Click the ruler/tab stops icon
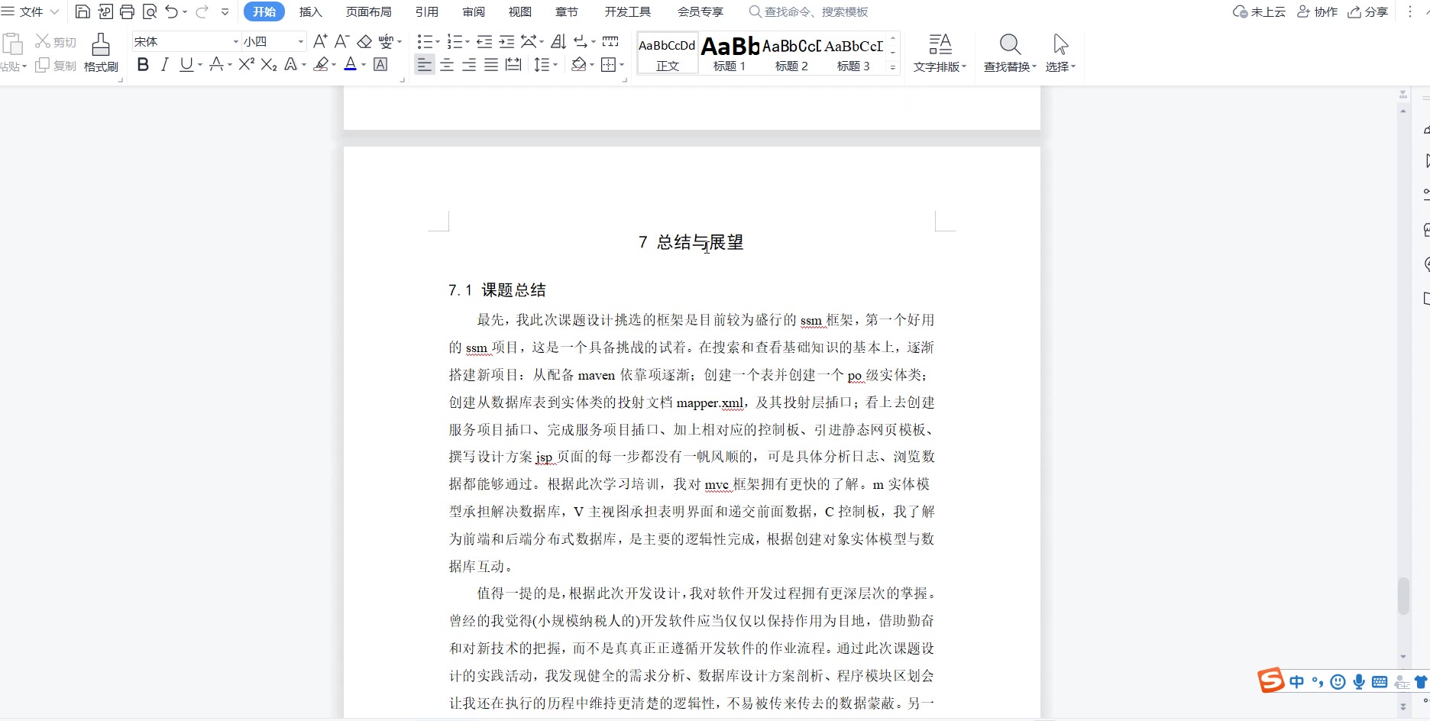 click(610, 41)
